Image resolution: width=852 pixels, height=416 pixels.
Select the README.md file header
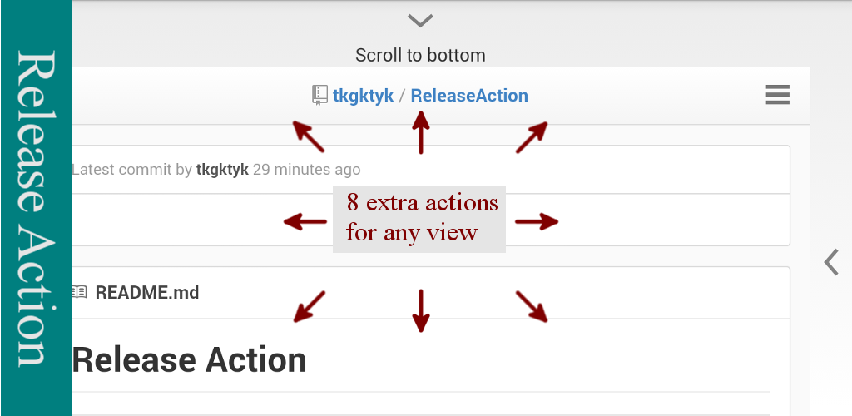tap(147, 292)
